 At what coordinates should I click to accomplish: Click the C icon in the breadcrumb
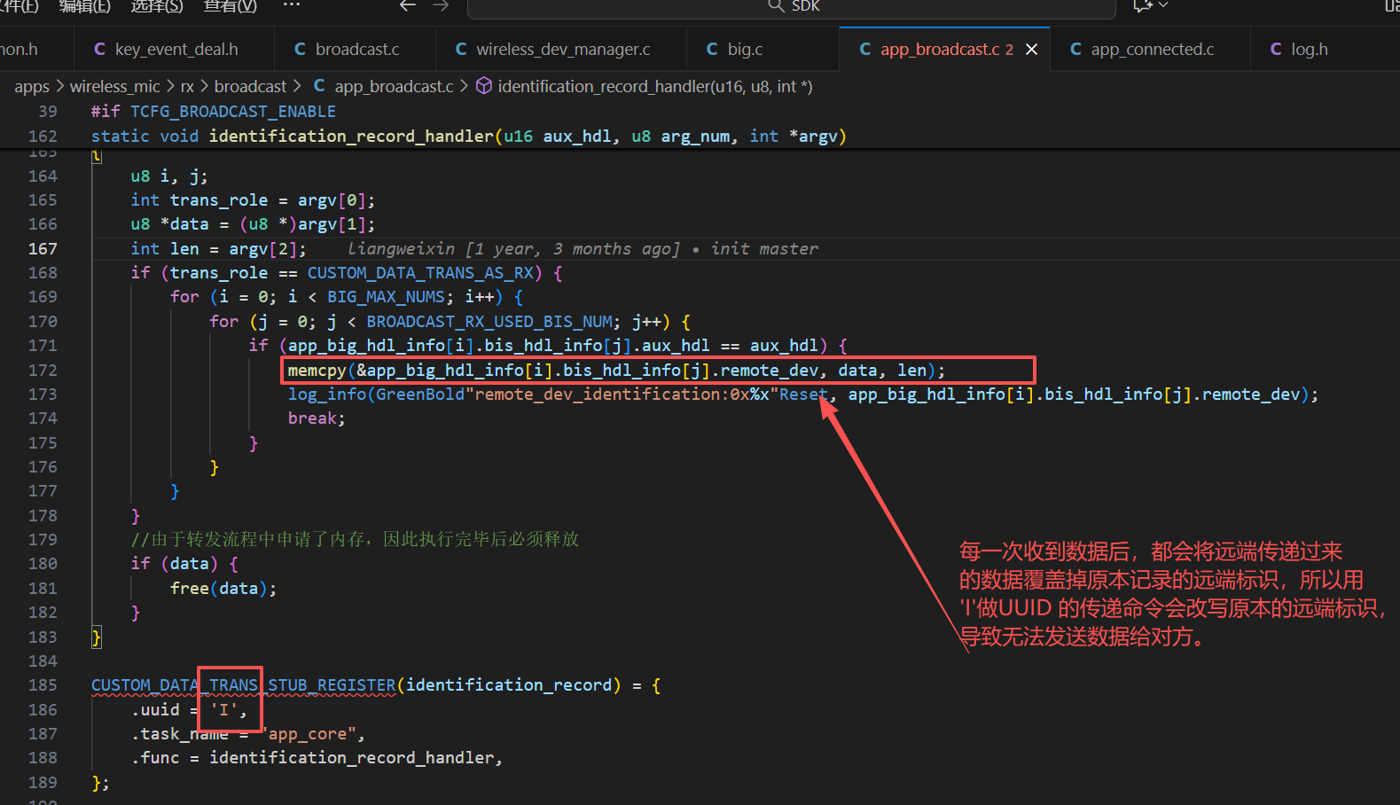click(x=319, y=86)
